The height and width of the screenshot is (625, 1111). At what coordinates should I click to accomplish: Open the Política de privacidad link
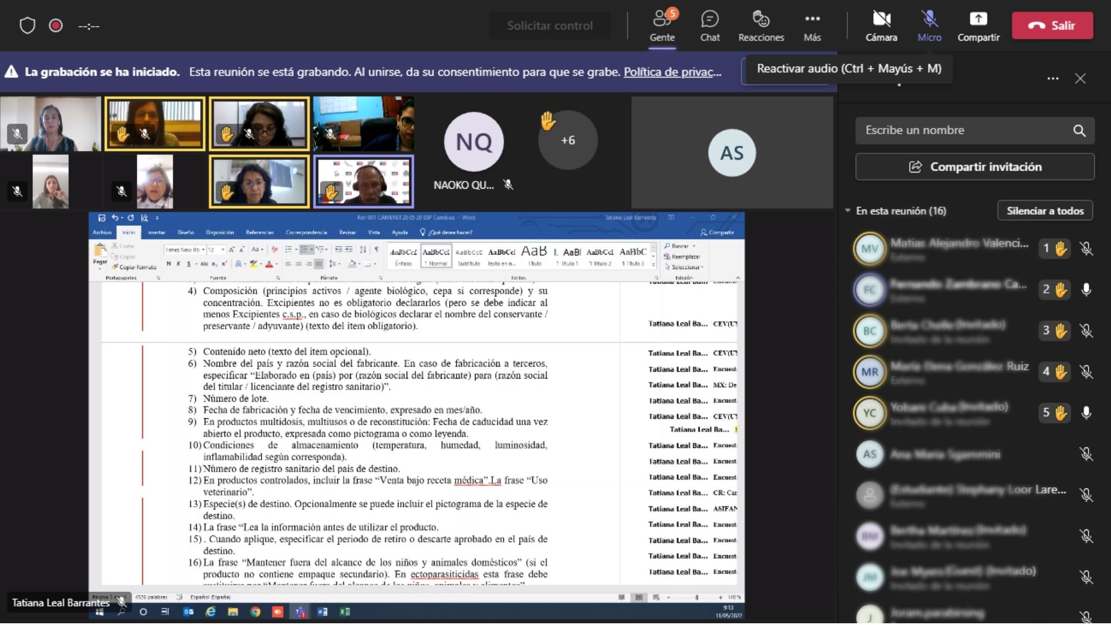(x=672, y=72)
